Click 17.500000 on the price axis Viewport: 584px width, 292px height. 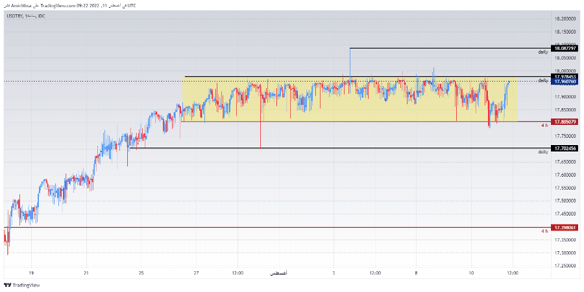pyautogui.click(x=566, y=201)
